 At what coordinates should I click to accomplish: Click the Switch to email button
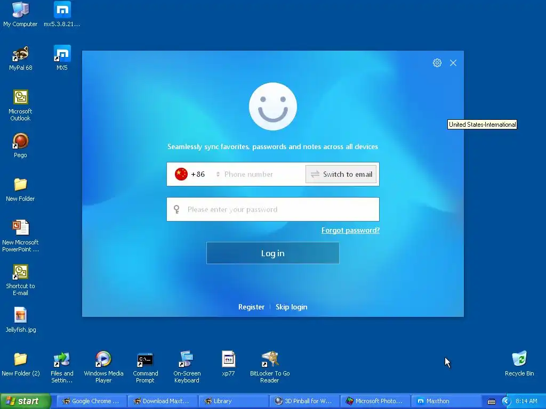pos(341,174)
